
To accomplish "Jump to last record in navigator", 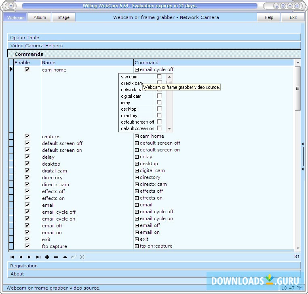I will click(38, 257).
